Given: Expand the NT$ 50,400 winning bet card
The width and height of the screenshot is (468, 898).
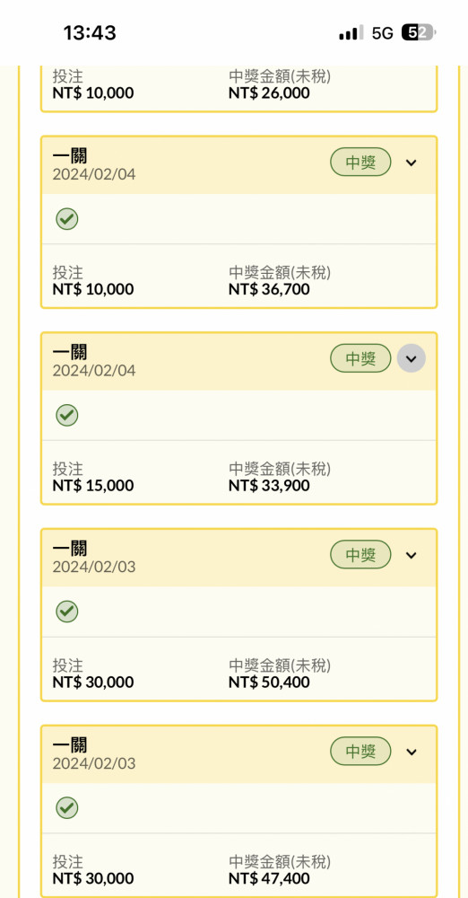Looking at the screenshot, I should [x=411, y=555].
